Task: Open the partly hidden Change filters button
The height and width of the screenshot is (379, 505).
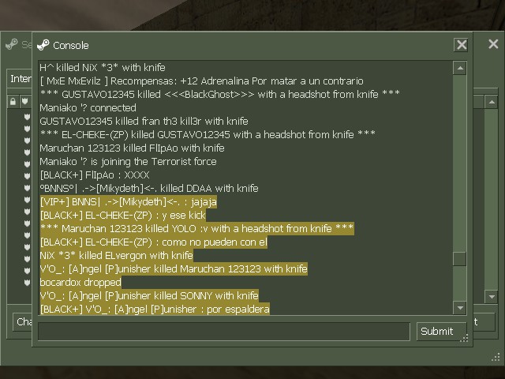Action: (x=22, y=321)
